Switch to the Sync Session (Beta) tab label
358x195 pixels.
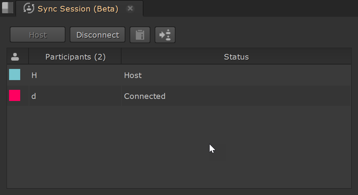[78, 9]
